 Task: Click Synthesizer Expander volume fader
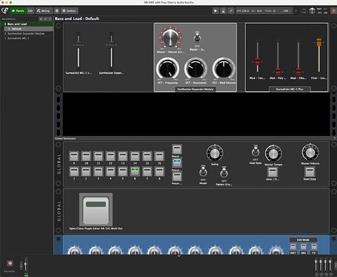[111, 50]
